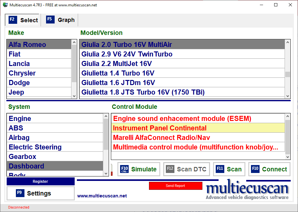
Task: Choose Giulietta 1.8 JTS Turbo 16V (1750 TBi)
Action: [x=182, y=92]
